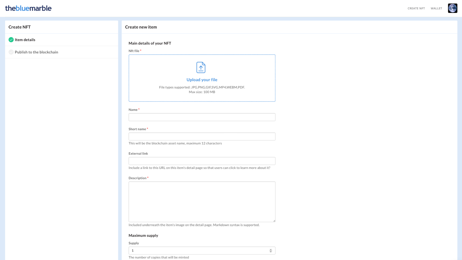Click the short name 12 characters hint
The width and height of the screenshot is (462, 260).
(175, 143)
